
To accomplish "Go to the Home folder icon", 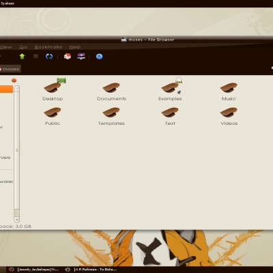I will (68, 56).
